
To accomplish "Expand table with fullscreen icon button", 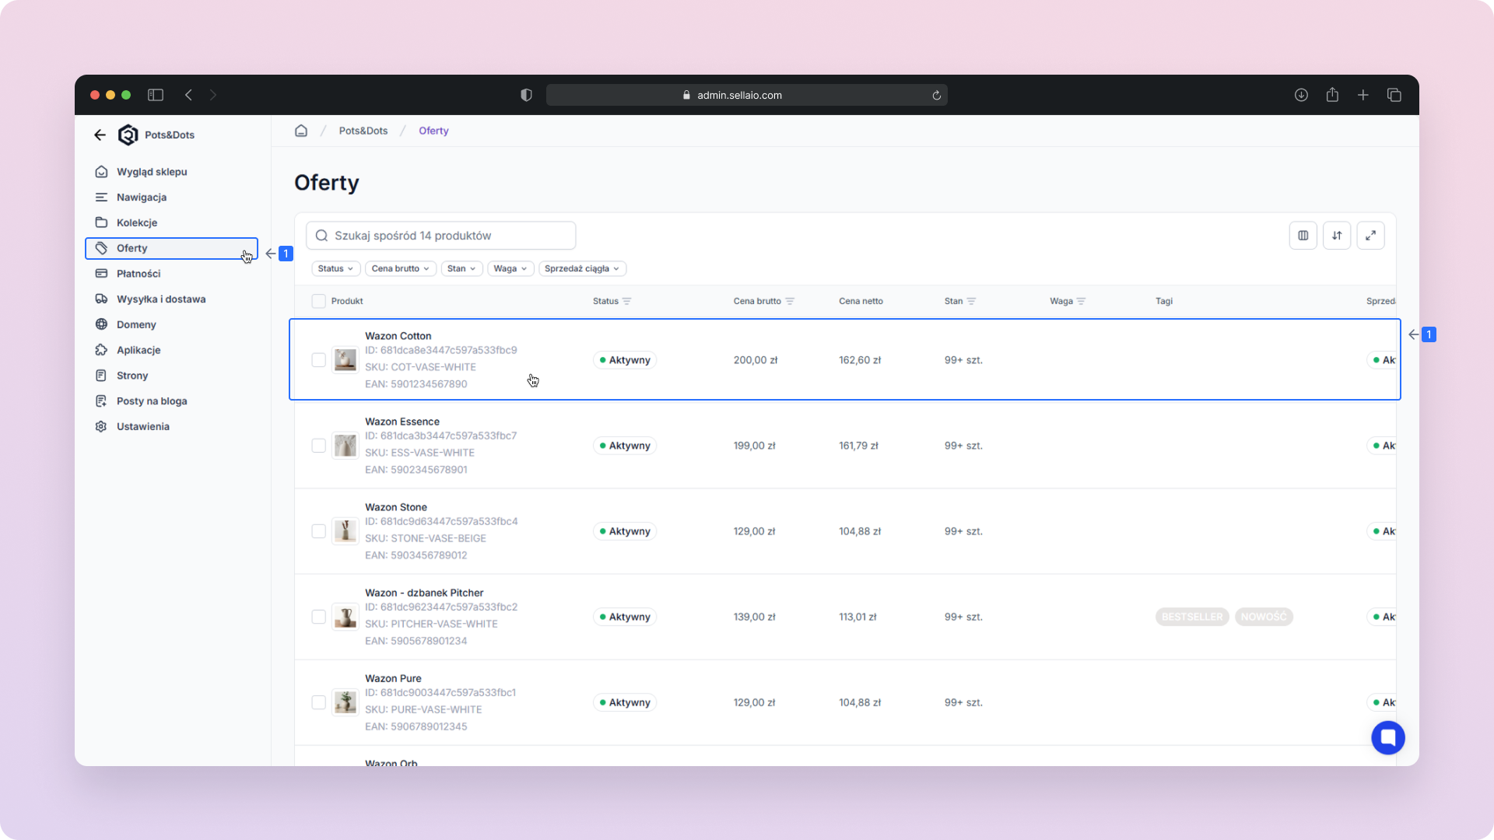I will tap(1370, 236).
